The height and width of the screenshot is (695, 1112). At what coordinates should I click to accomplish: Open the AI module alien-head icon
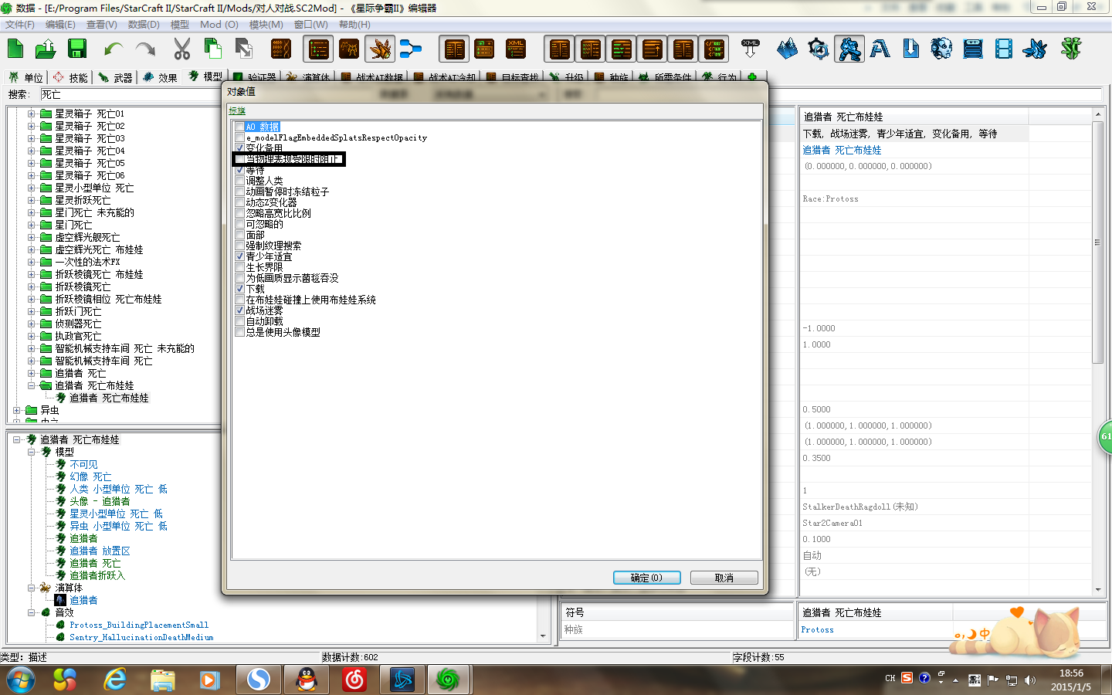pyautogui.click(x=941, y=49)
